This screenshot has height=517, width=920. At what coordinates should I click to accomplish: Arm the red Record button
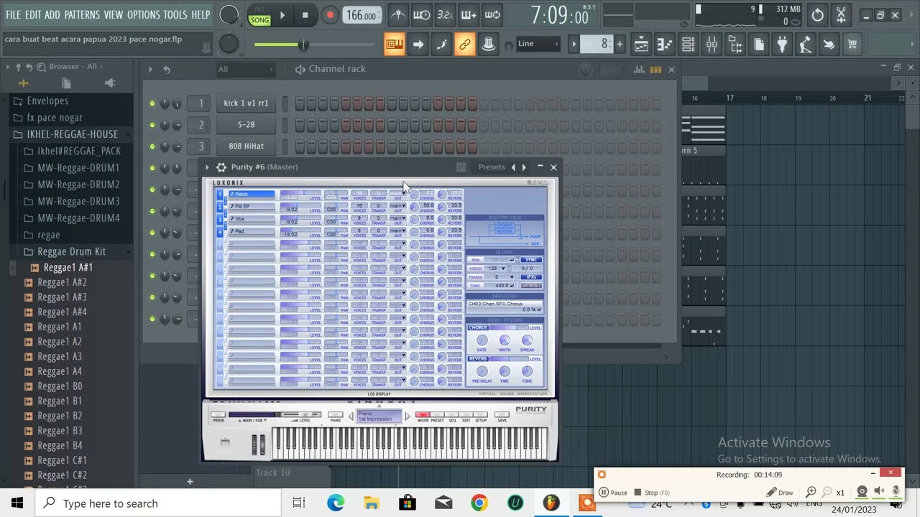coord(330,15)
